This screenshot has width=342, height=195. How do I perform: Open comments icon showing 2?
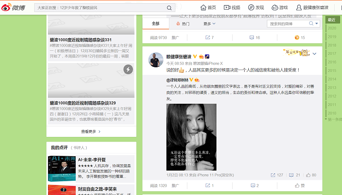point(254,185)
